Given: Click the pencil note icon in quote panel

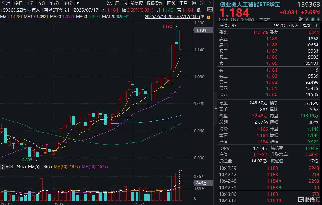Looking at the screenshot, I should pos(307,19).
